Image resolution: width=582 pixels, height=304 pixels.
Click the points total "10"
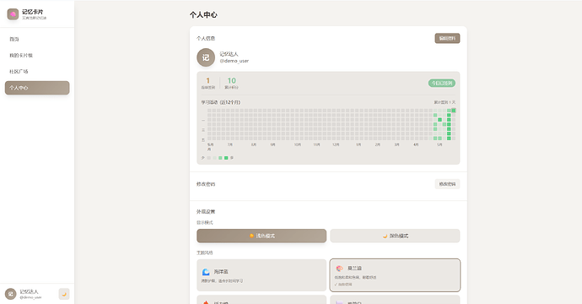pyautogui.click(x=232, y=81)
